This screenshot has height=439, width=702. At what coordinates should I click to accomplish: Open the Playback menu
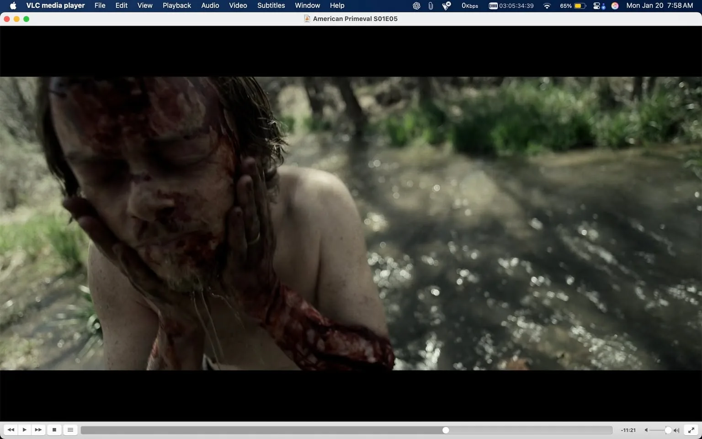[x=176, y=5]
